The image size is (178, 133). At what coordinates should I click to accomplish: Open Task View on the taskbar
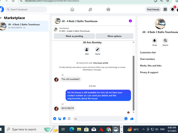(63, 129)
